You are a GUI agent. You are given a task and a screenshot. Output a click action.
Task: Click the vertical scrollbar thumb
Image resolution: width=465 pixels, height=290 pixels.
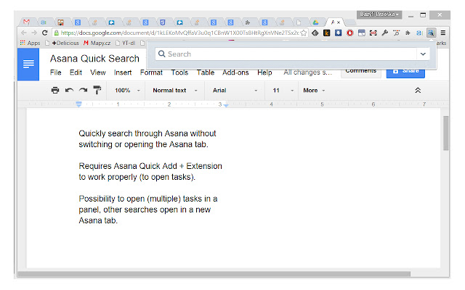tap(445, 133)
